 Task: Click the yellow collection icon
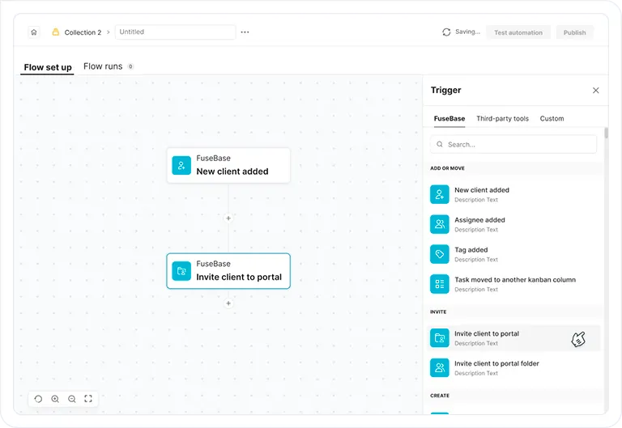pos(56,32)
